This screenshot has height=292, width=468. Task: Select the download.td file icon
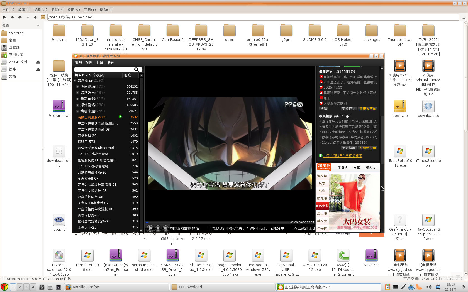(428, 106)
